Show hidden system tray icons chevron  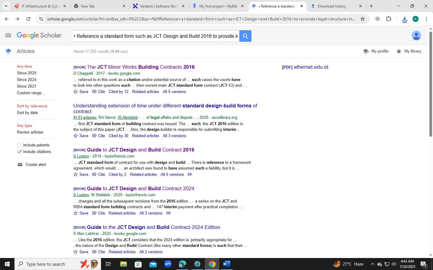coord(372,264)
